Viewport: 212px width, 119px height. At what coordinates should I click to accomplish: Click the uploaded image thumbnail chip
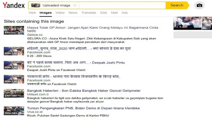(x=35, y=5)
